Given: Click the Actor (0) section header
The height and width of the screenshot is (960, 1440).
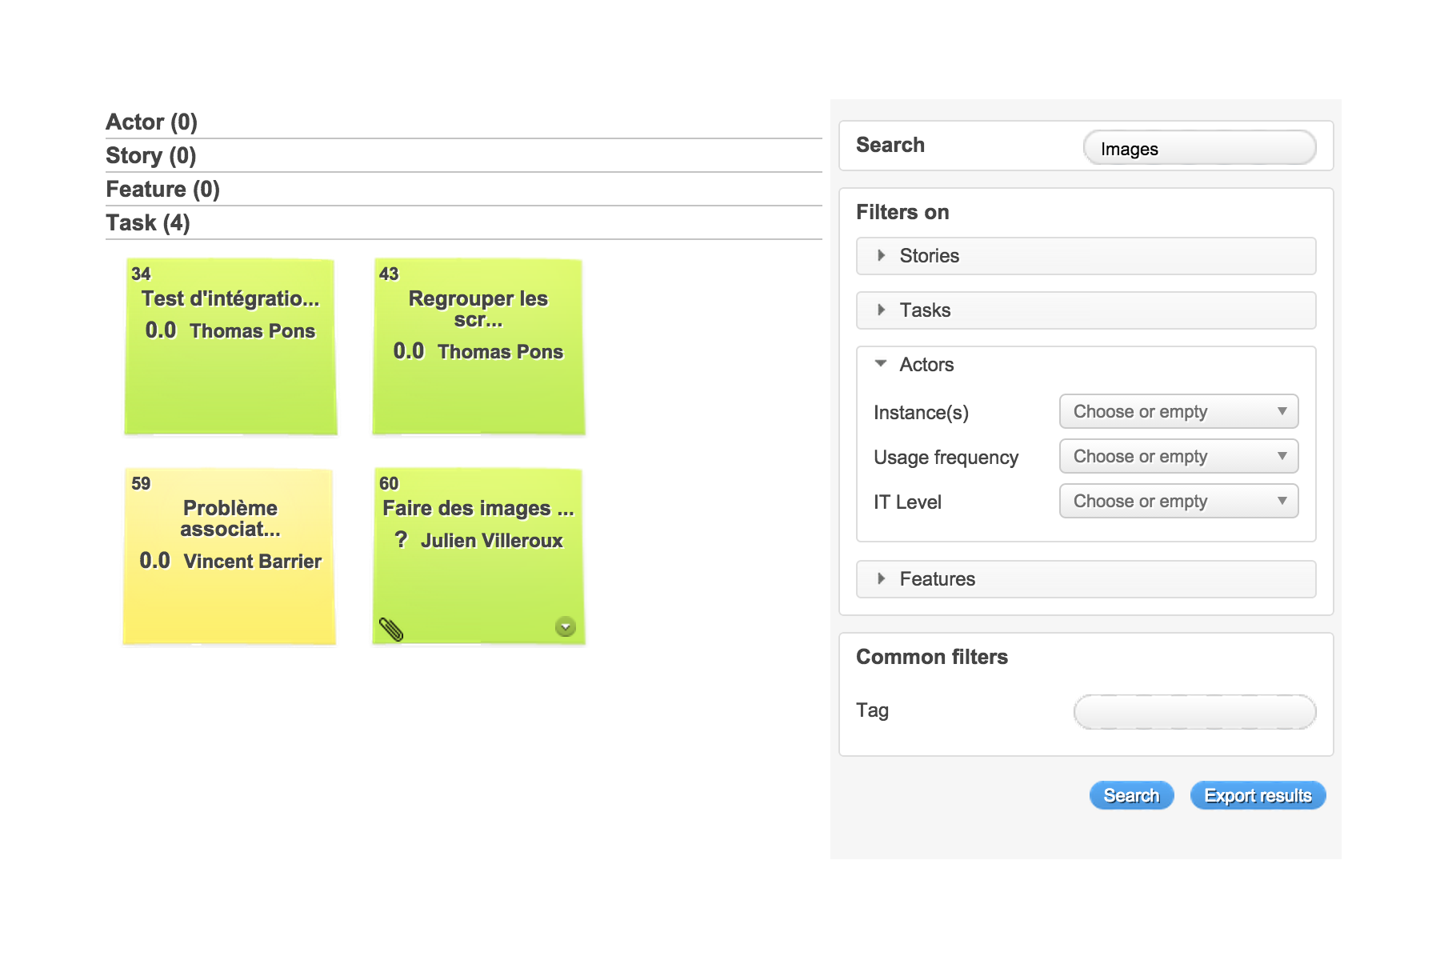Looking at the screenshot, I should (x=151, y=122).
